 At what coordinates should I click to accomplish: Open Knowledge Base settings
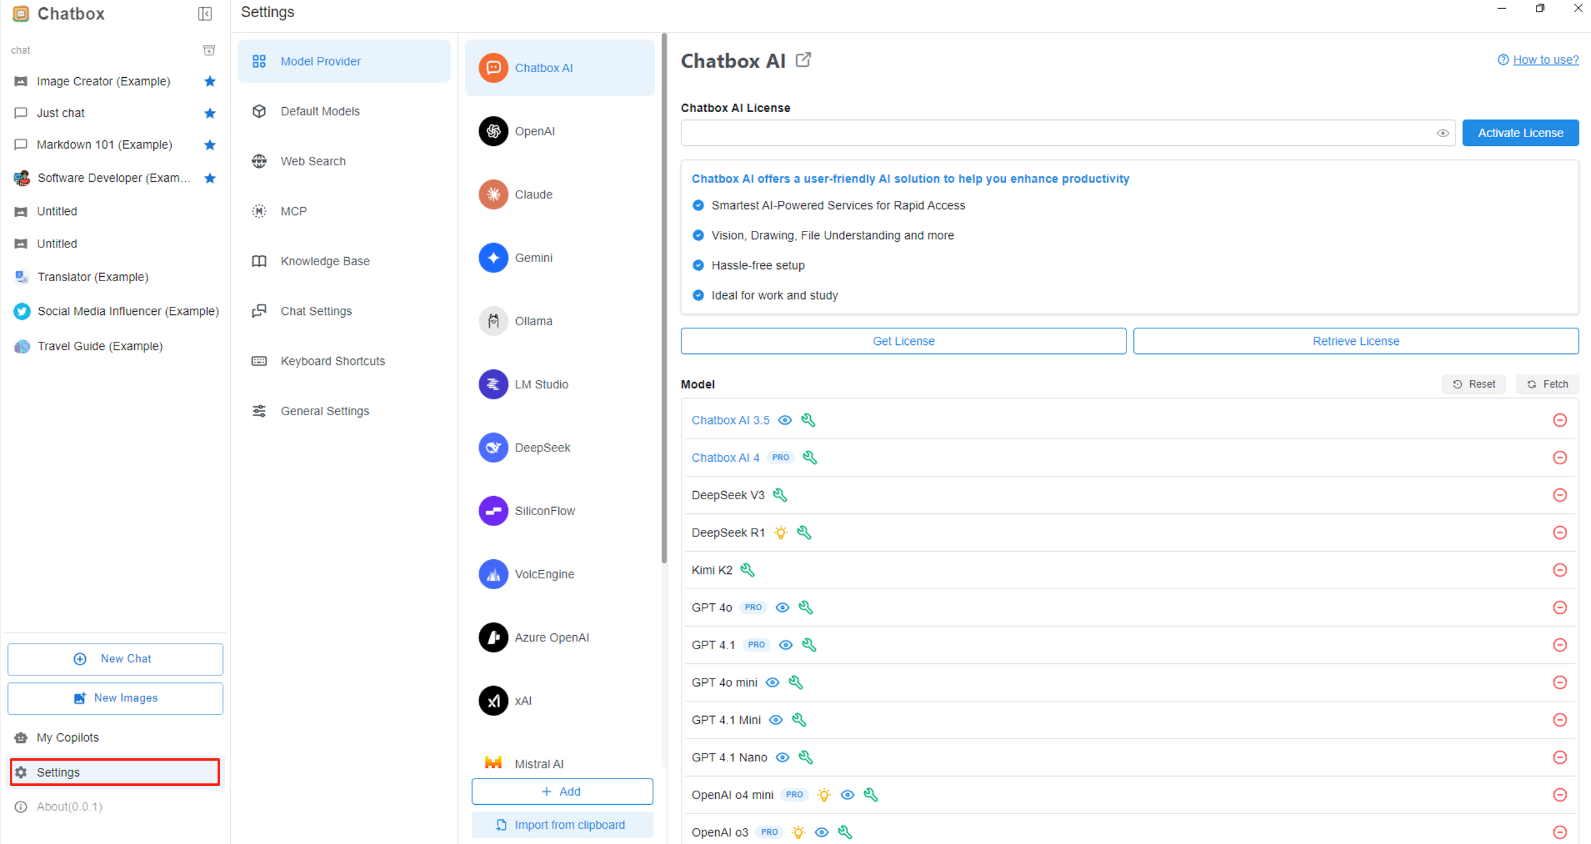[x=344, y=261]
